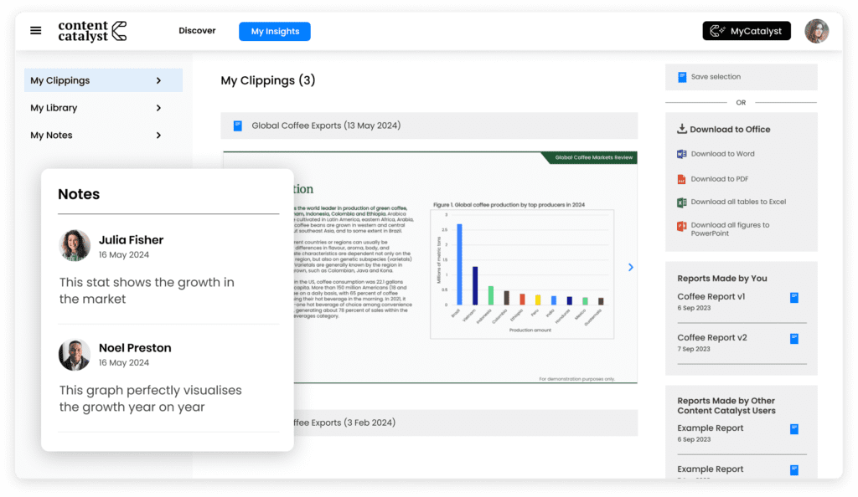Open Julia Fisher's note avatar

[75, 246]
